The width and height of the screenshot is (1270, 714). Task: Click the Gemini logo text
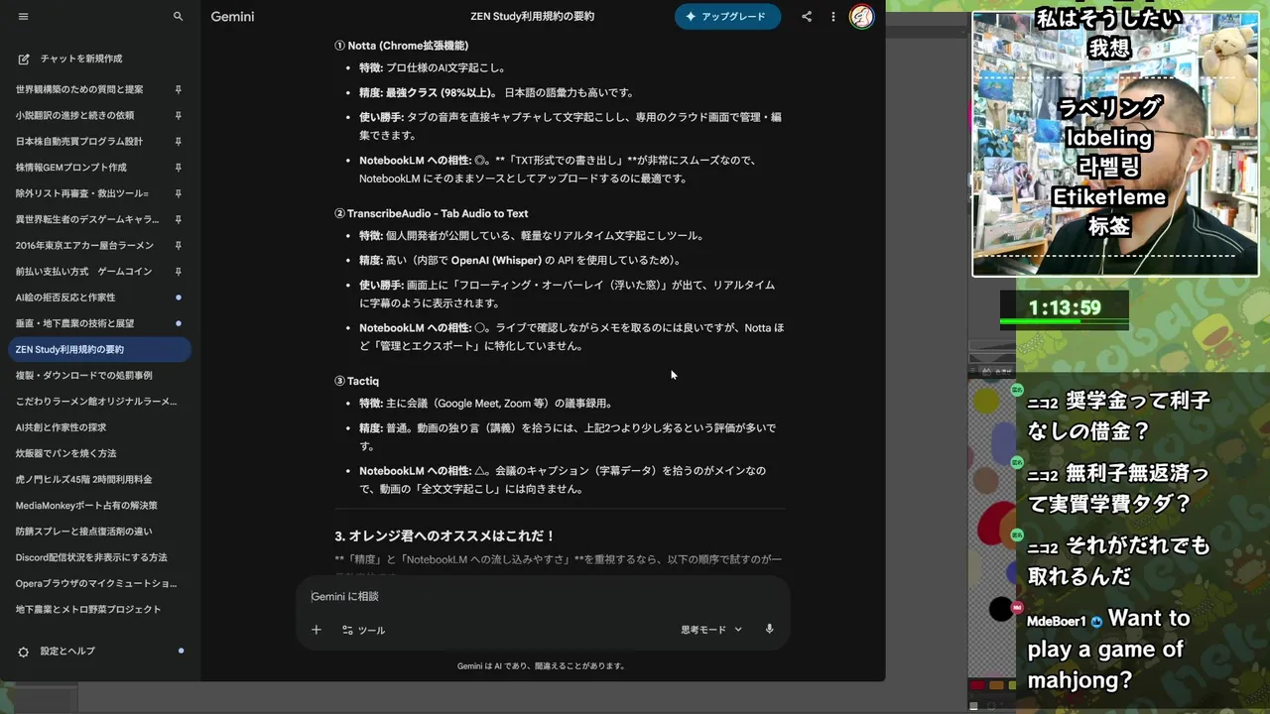click(232, 17)
